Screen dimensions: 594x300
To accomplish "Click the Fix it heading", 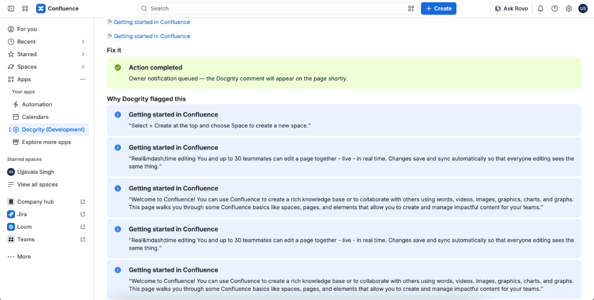I will tap(114, 50).
